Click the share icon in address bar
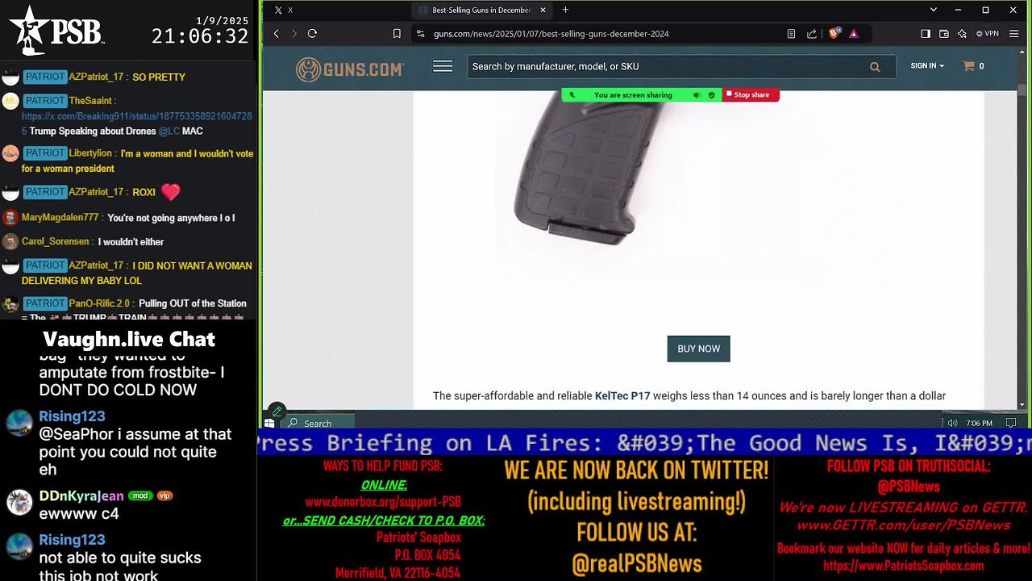This screenshot has height=581, width=1032. [x=812, y=34]
